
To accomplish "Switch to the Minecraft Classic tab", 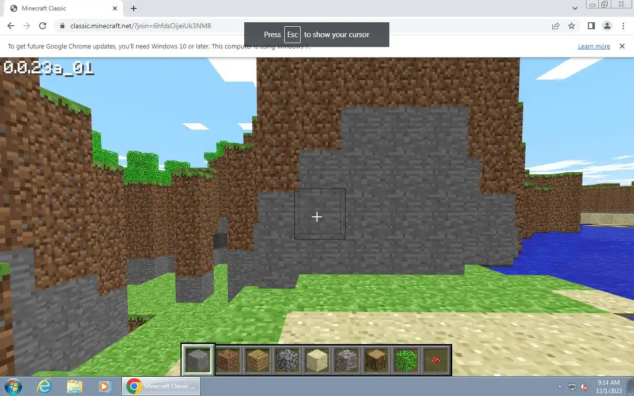I will pyautogui.click(x=63, y=8).
